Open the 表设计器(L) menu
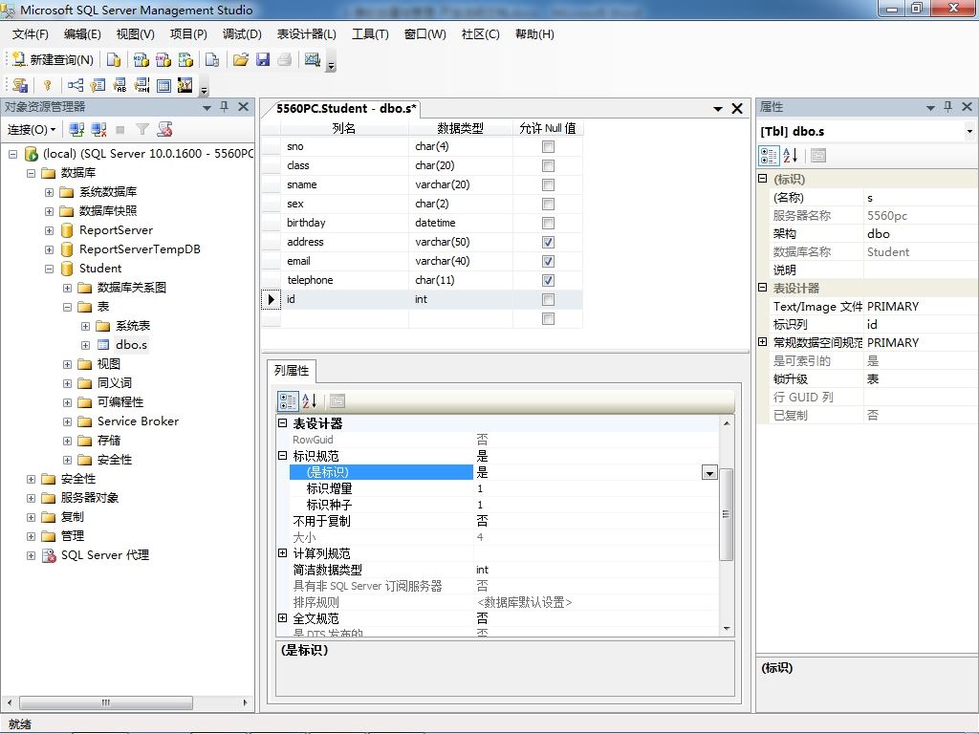 coord(307,34)
